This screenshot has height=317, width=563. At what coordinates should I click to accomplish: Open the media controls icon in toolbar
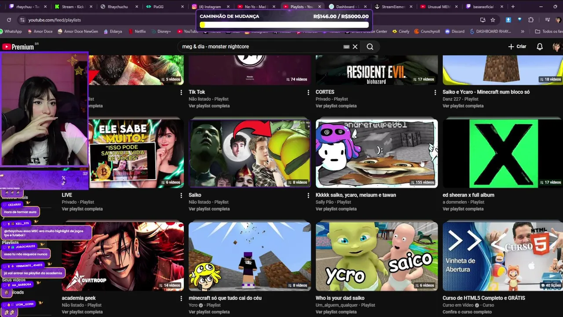[x=547, y=20]
